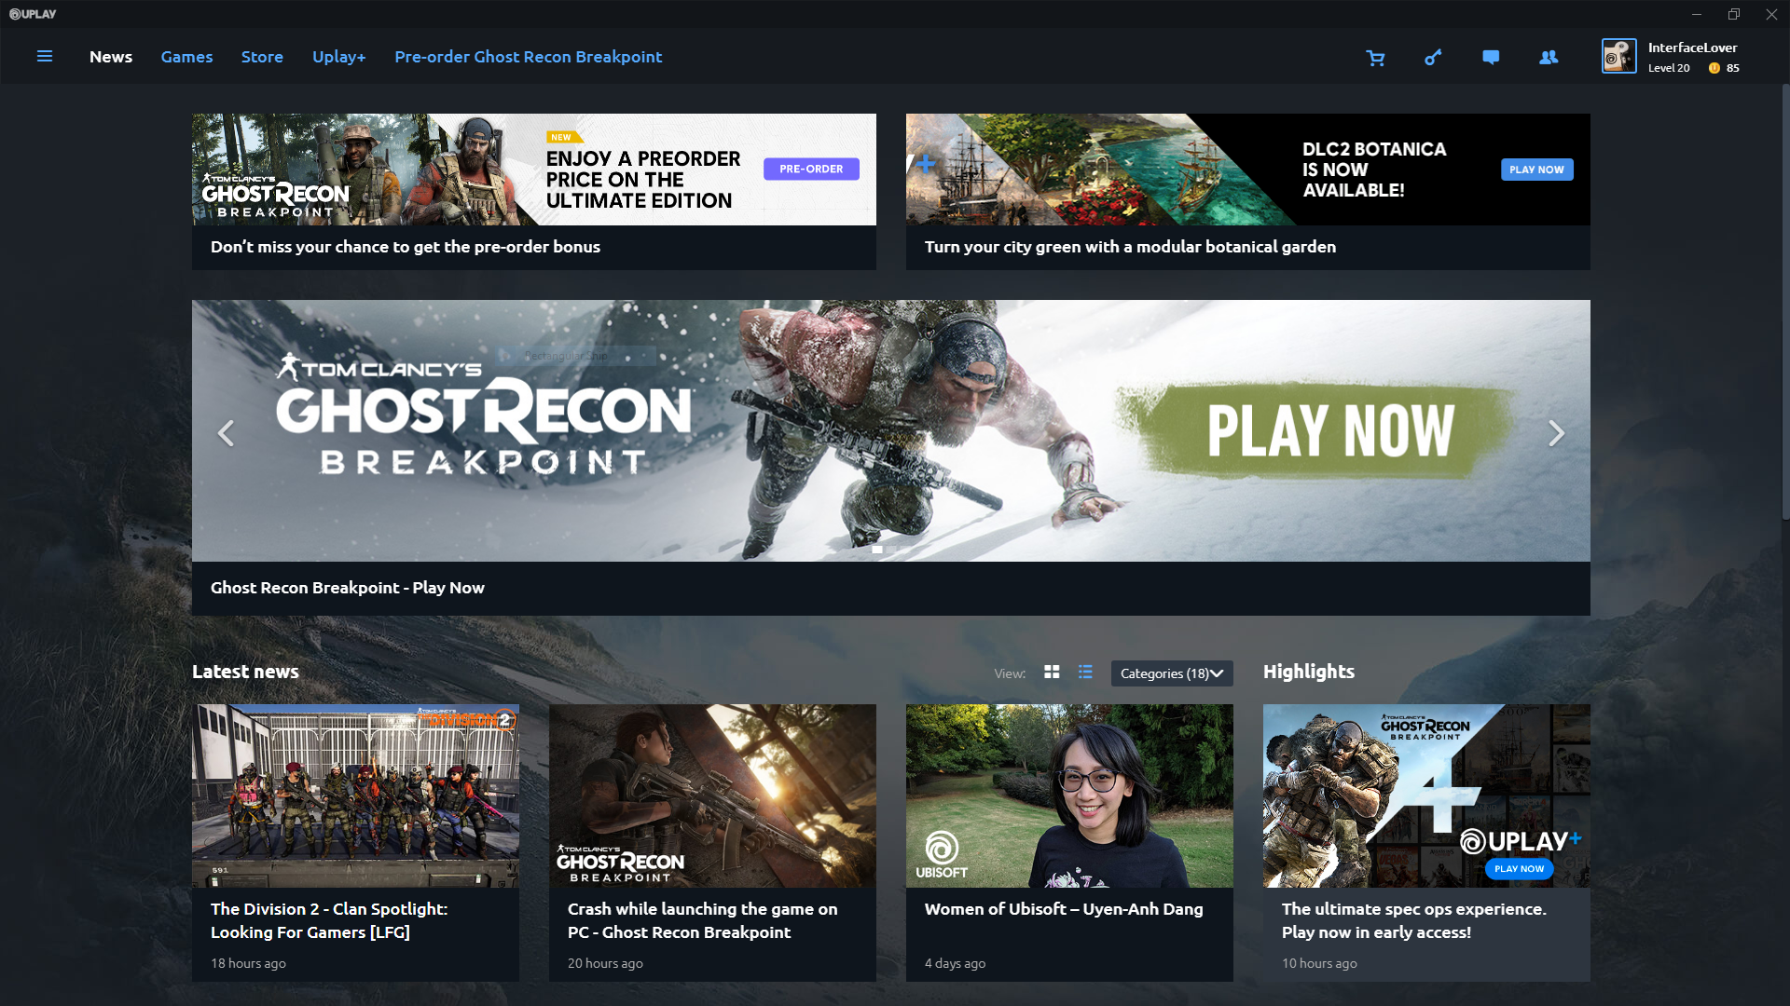
Task: Click the active carousel indicator dot
Action: 877,550
